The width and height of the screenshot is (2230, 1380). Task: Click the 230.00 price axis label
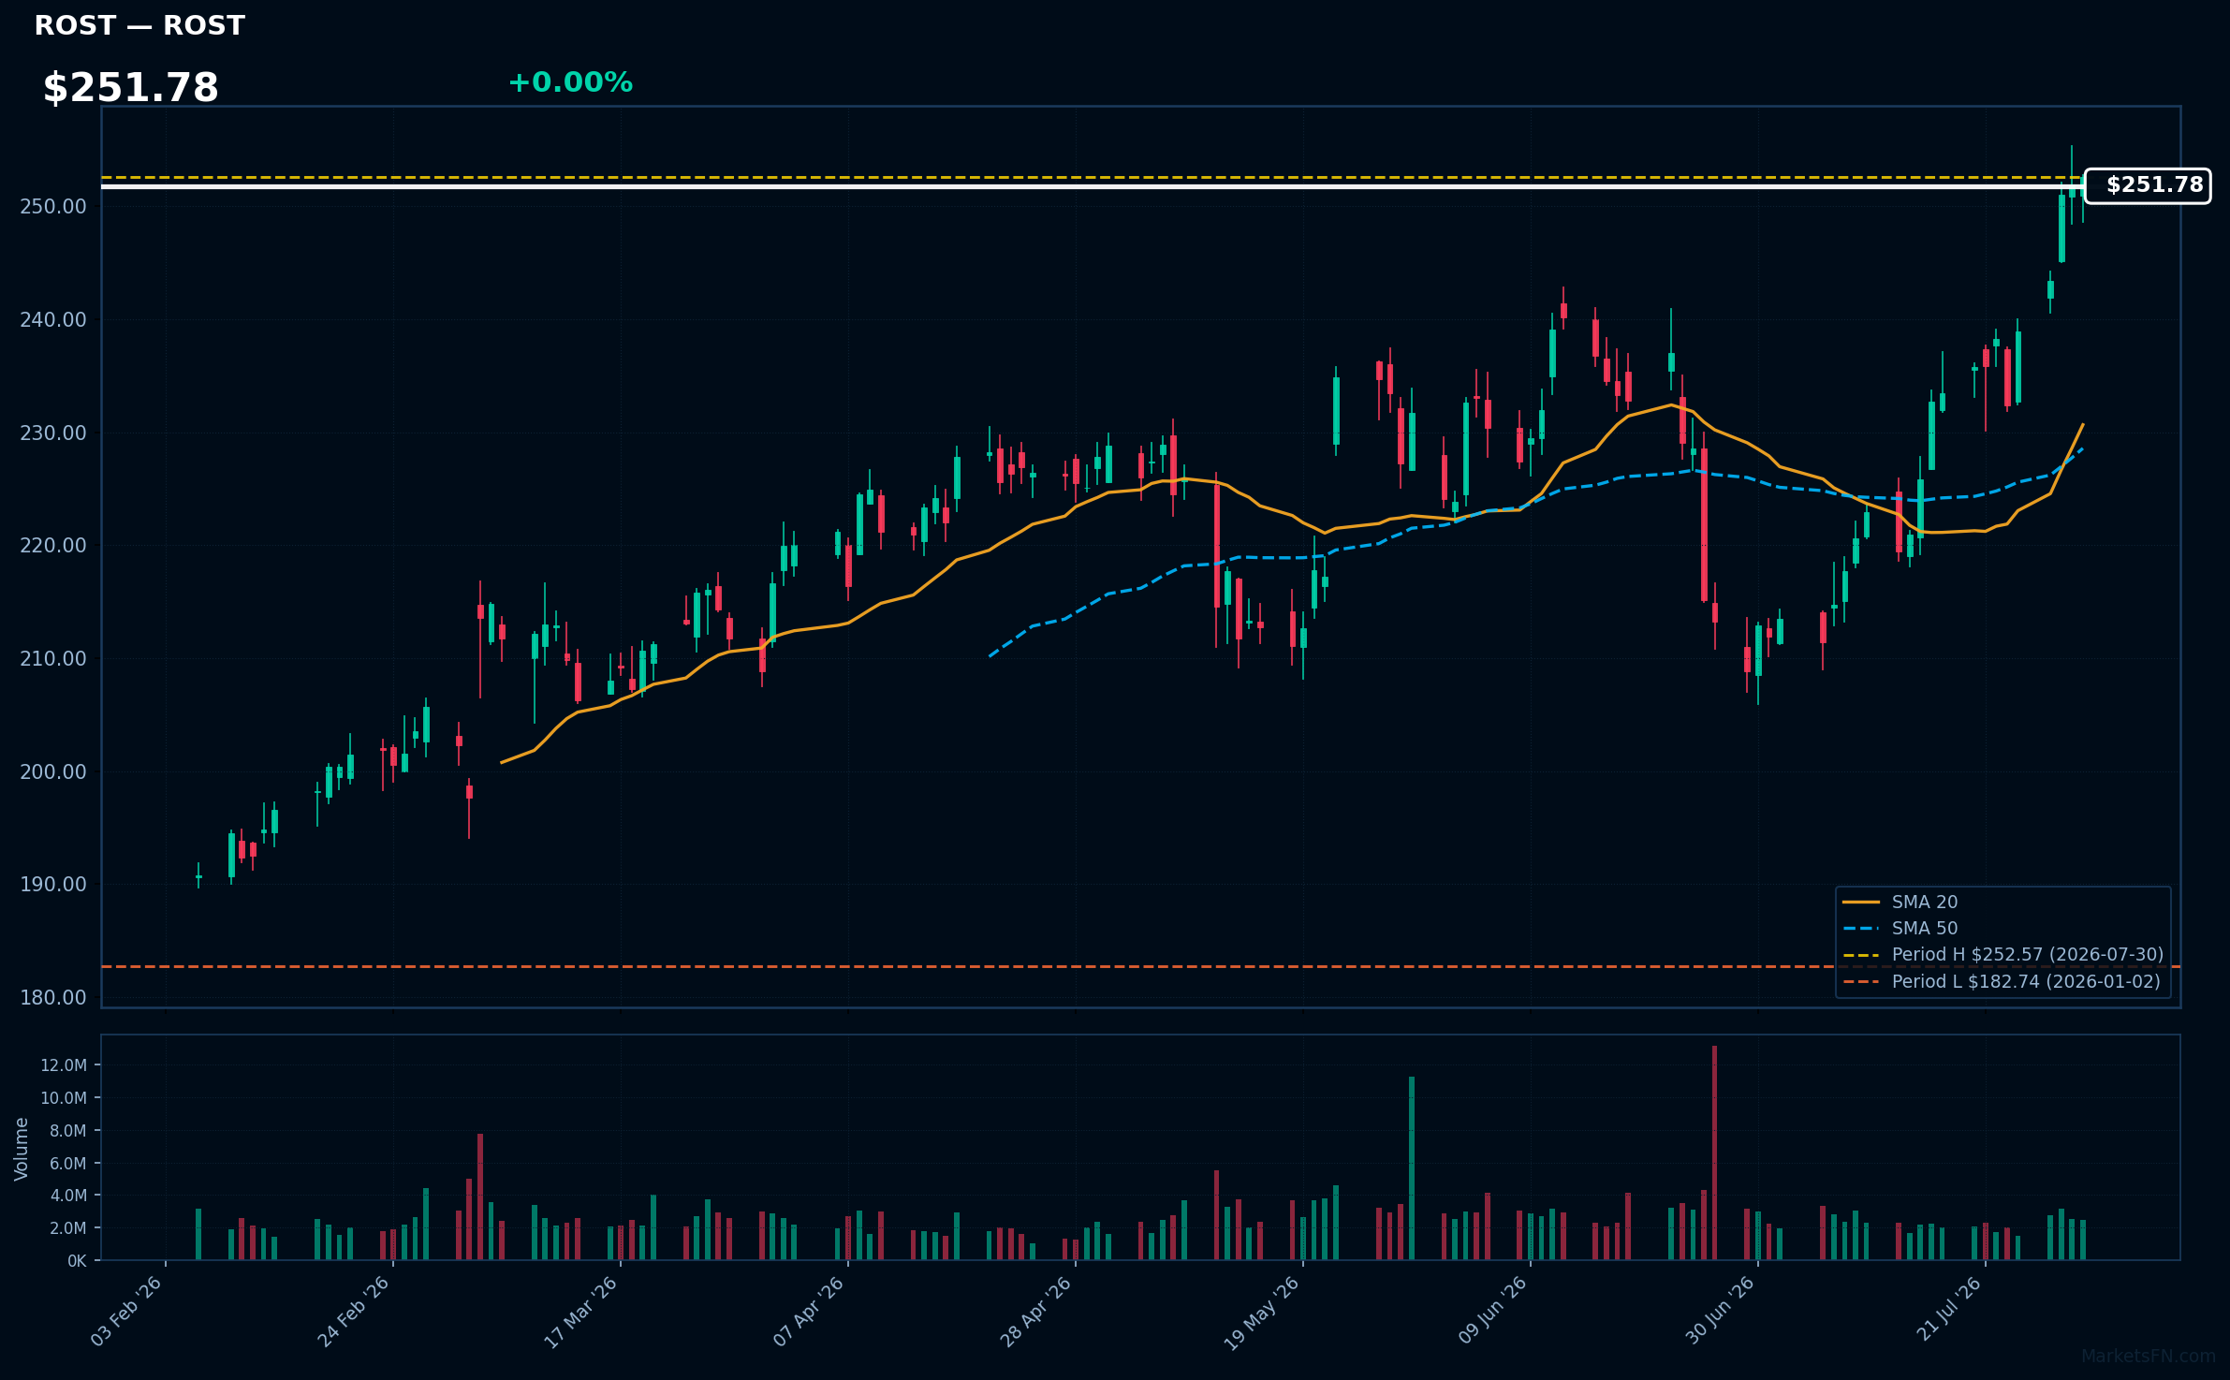click(53, 433)
